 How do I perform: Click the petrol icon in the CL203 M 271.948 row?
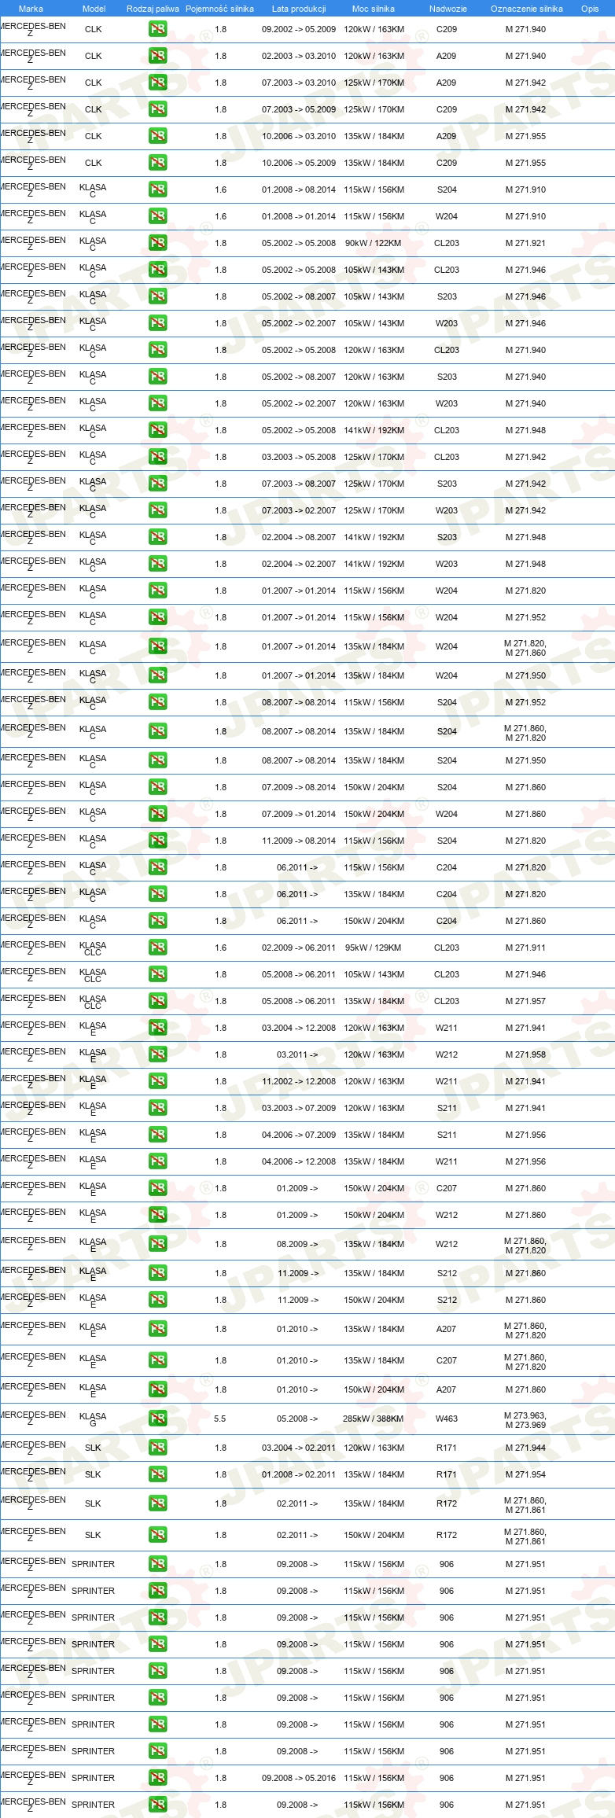(x=158, y=431)
